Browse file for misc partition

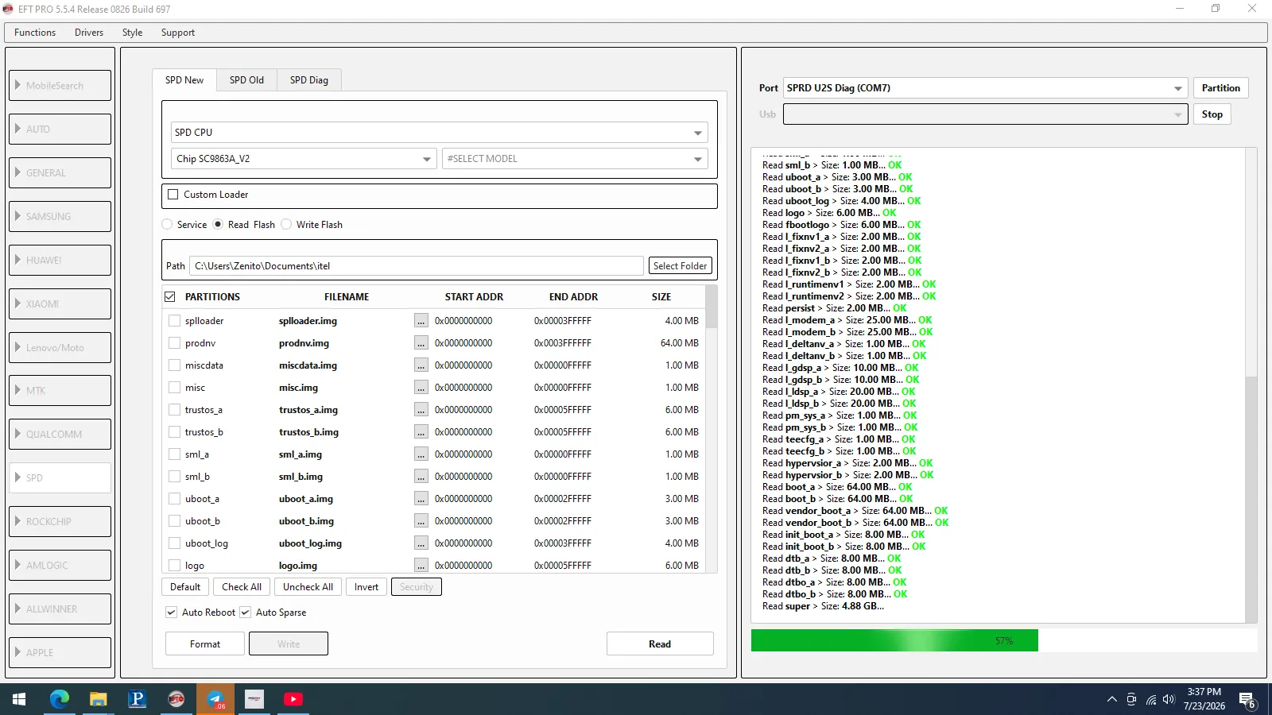pos(421,388)
